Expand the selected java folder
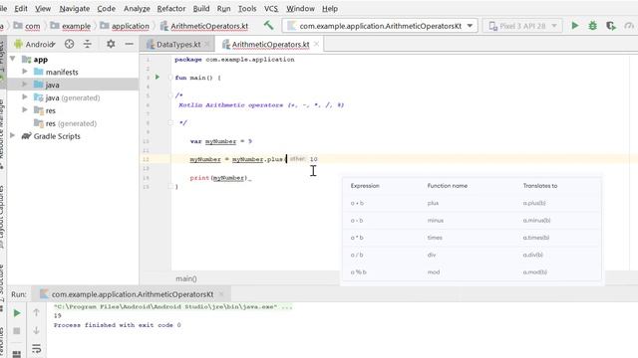Viewport: 638px width, 358px height. click(x=25, y=85)
